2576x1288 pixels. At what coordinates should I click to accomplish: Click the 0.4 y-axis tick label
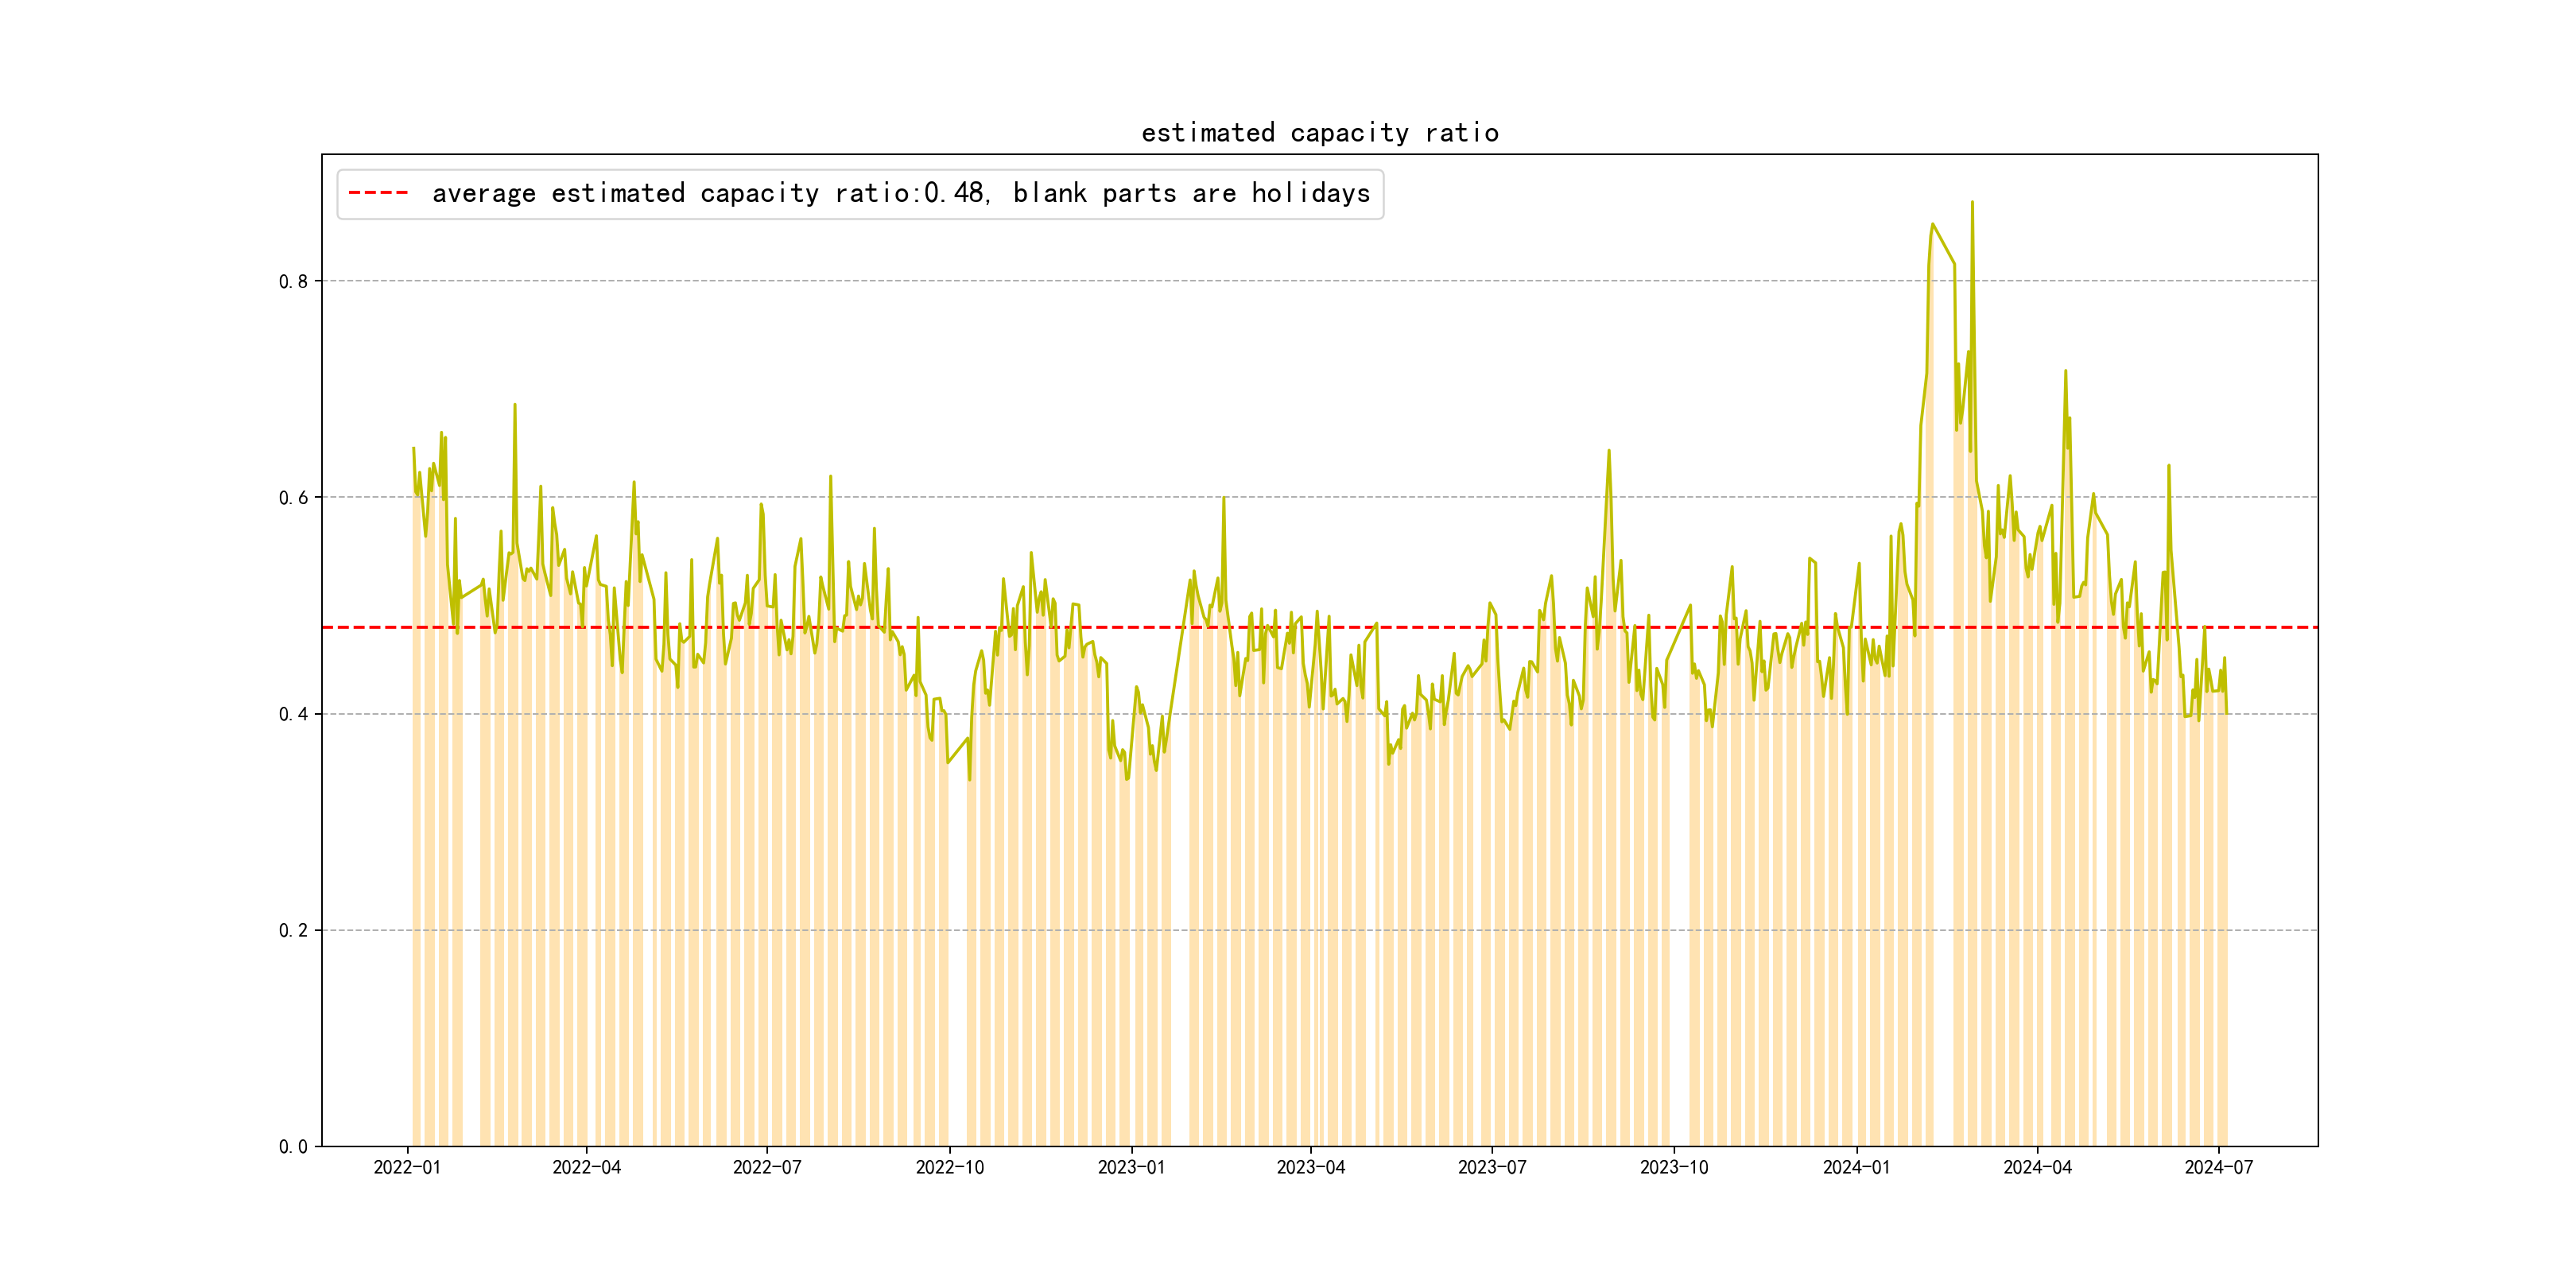[x=293, y=714]
